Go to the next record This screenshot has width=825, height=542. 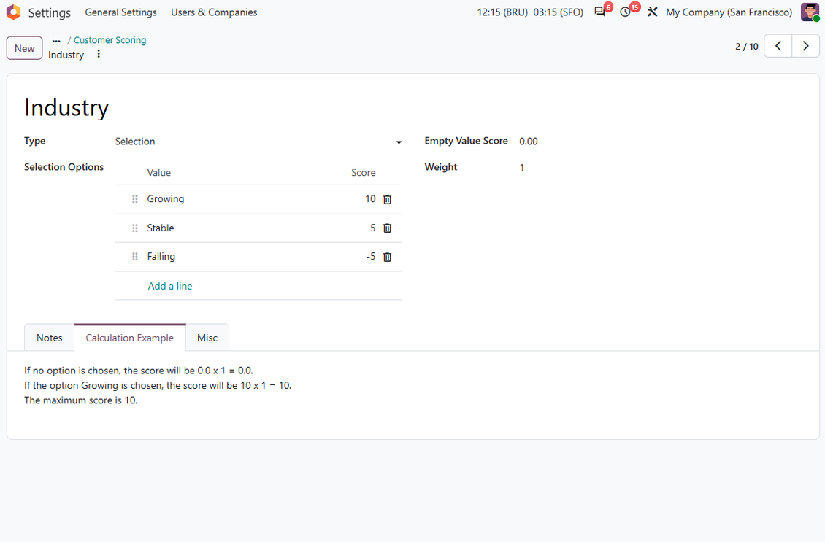click(805, 46)
